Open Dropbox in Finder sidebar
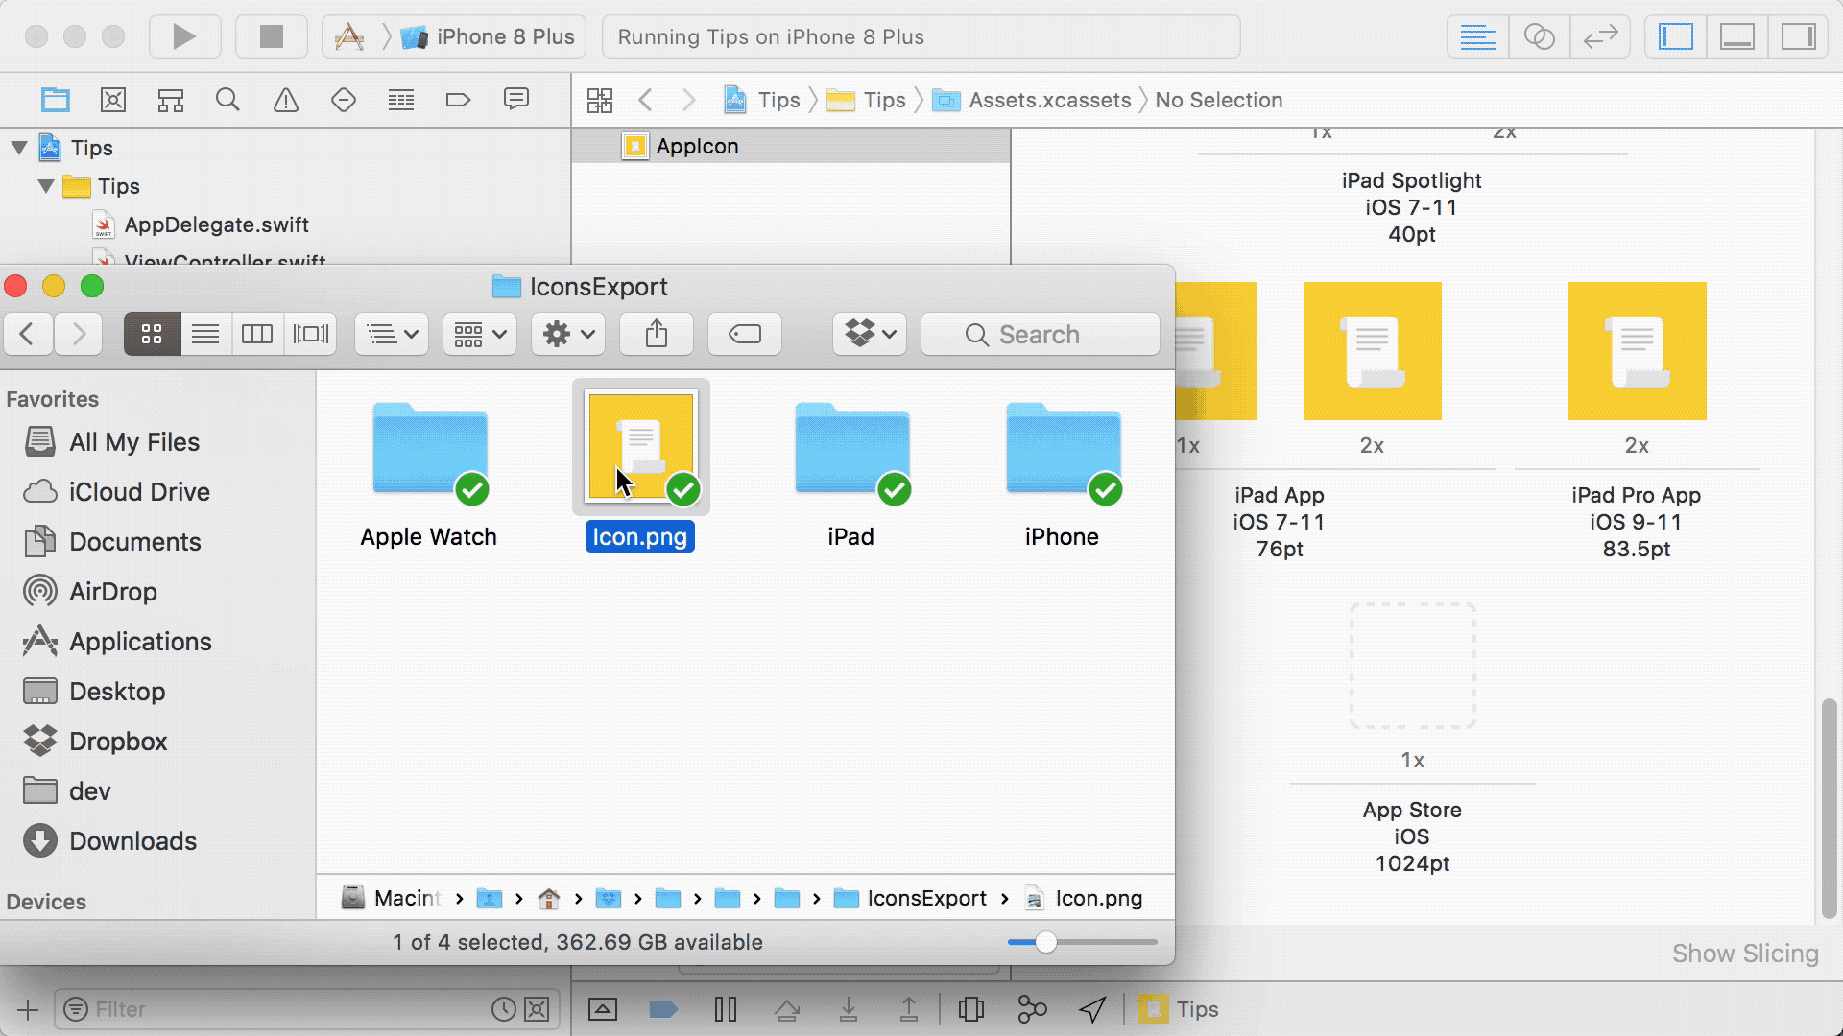The image size is (1843, 1036). point(95,742)
